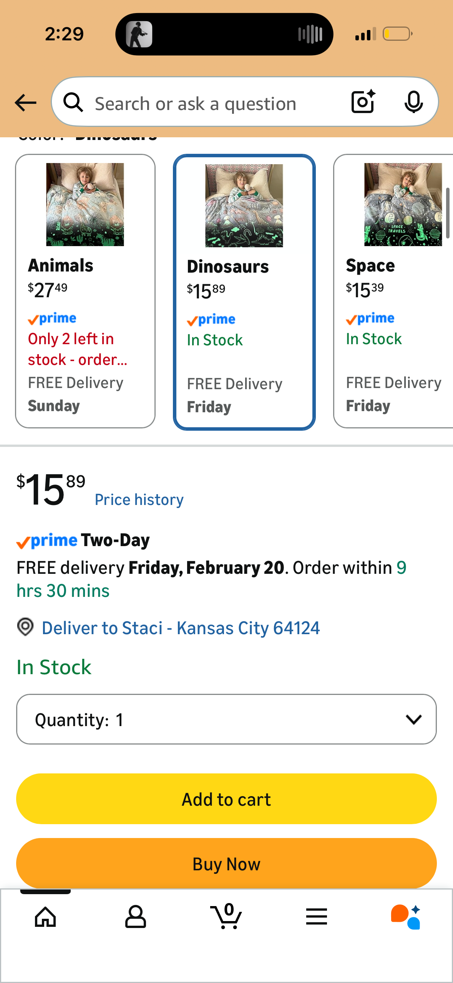Change delivery address for Staci
The image size is (453, 983).
[181, 628]
